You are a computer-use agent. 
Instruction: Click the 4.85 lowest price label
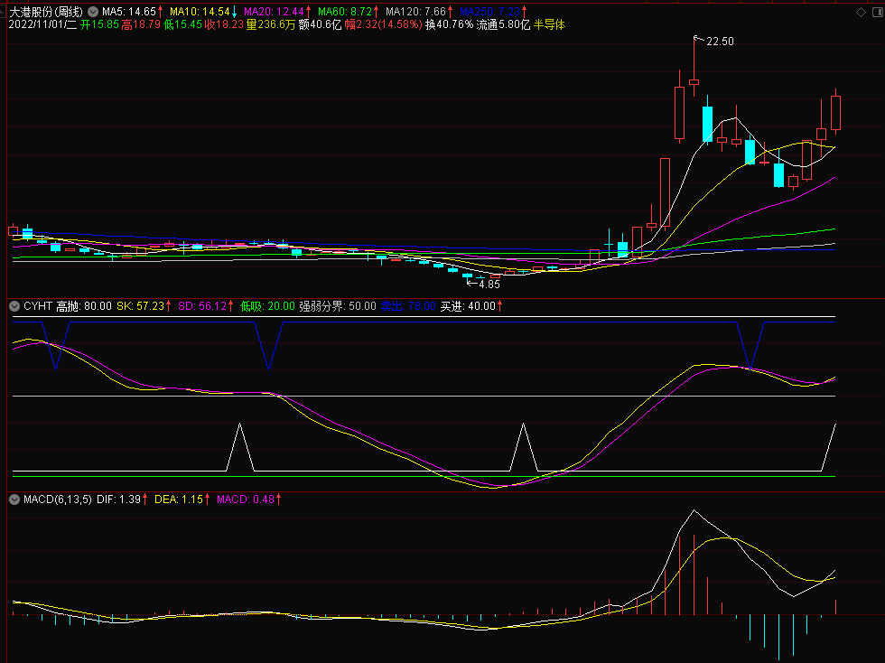489,285
